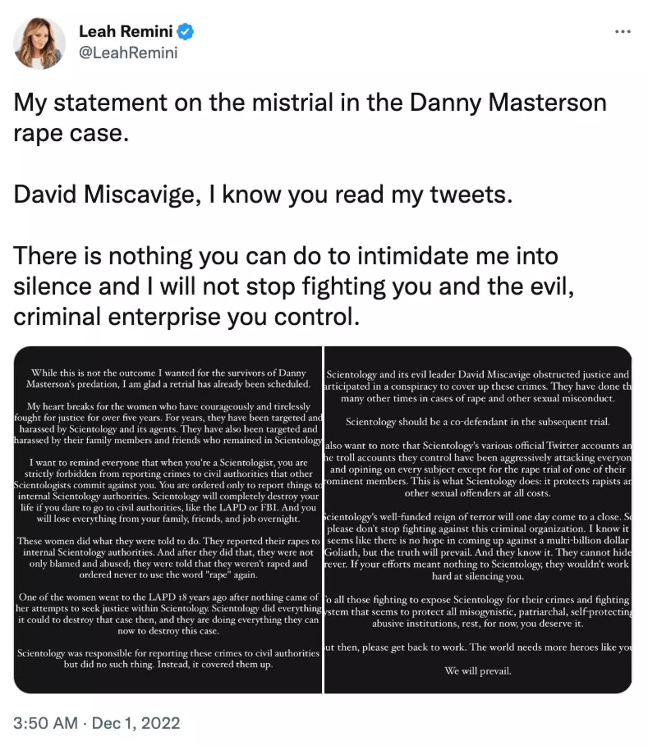Click the 'My heart breaks for the women' paragraph
648x746 pixels.
click(x=168, y=423)
